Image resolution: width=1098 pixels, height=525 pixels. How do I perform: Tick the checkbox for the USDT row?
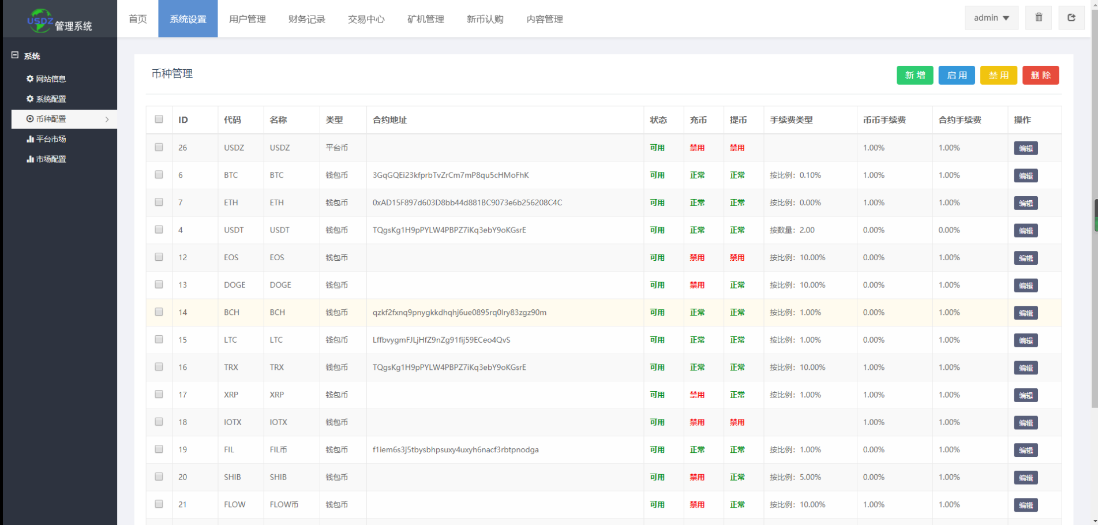coord(159,230)
